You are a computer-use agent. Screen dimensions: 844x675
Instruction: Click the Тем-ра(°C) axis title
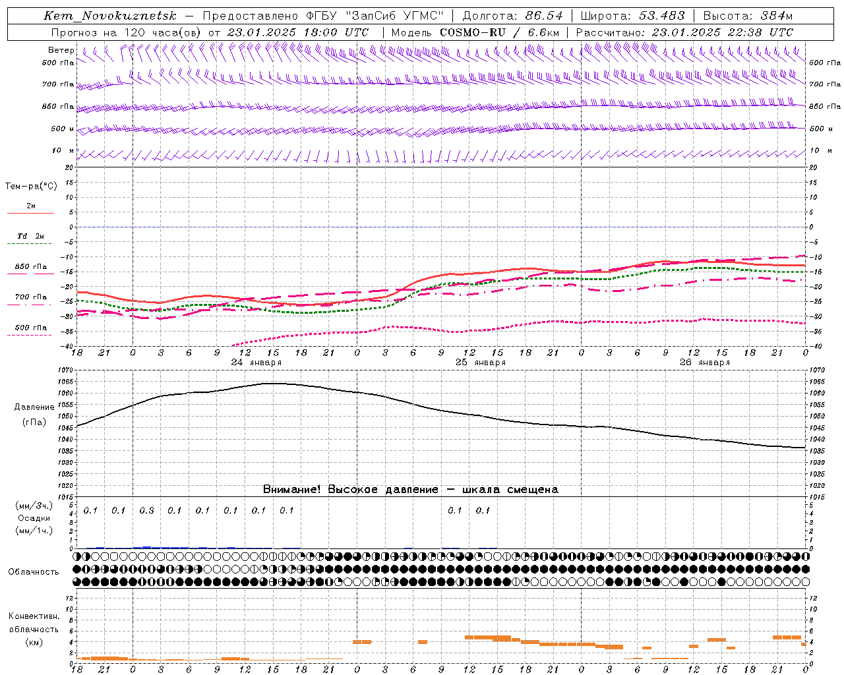coord(31,187)
